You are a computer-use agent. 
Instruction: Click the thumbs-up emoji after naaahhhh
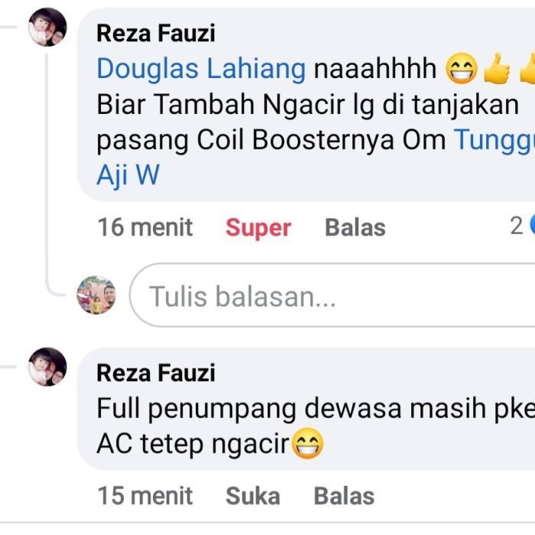497,69
